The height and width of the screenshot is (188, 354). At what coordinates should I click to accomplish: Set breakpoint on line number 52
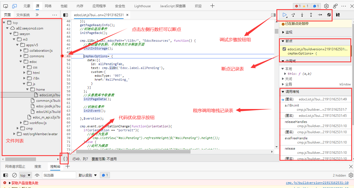click(x=69, y=68)
